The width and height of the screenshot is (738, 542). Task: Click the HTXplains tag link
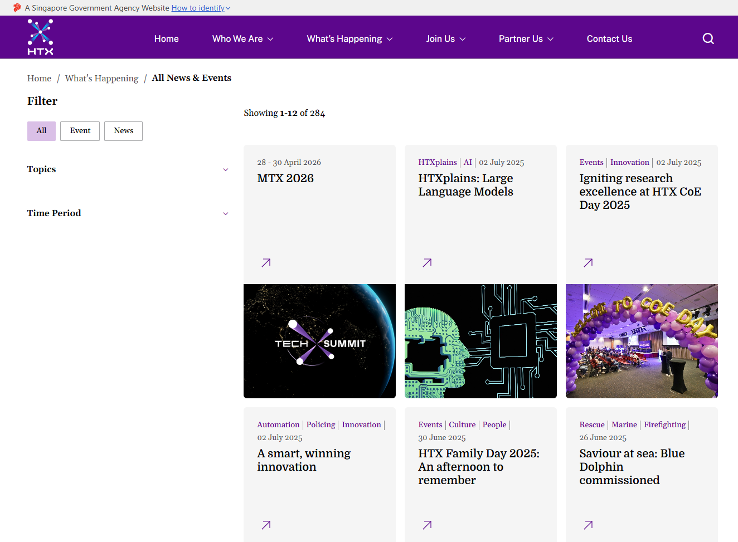438,162
